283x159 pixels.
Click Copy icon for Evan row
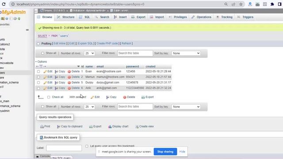coord(56,72)
